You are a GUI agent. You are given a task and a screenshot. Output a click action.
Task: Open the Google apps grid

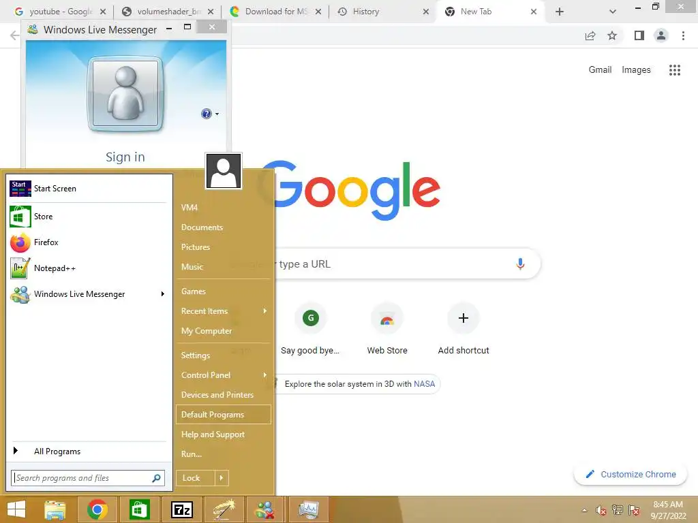[675, 70]
